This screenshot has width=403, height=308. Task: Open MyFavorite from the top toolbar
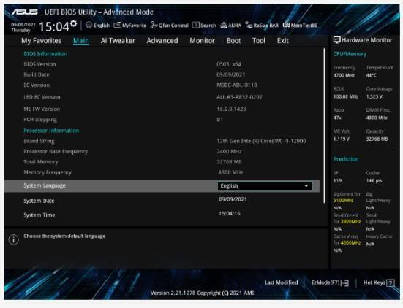click(129, 25)
